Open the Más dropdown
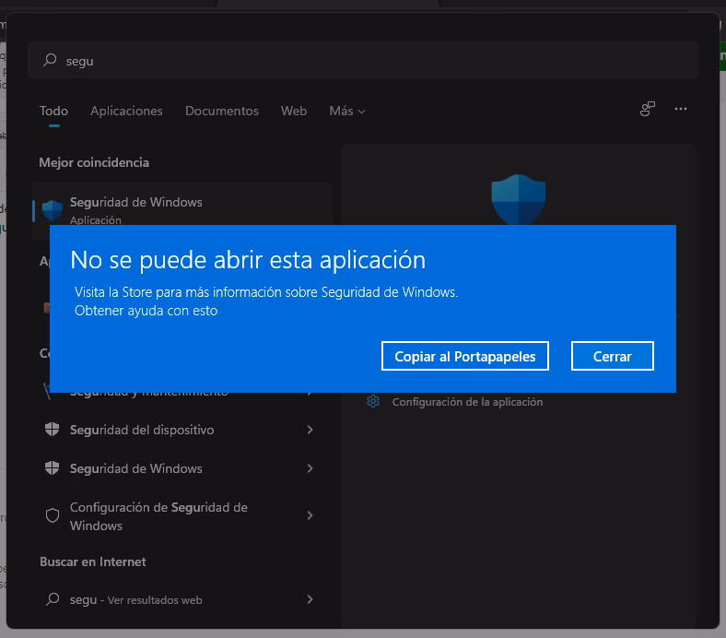 coord(347,112)
